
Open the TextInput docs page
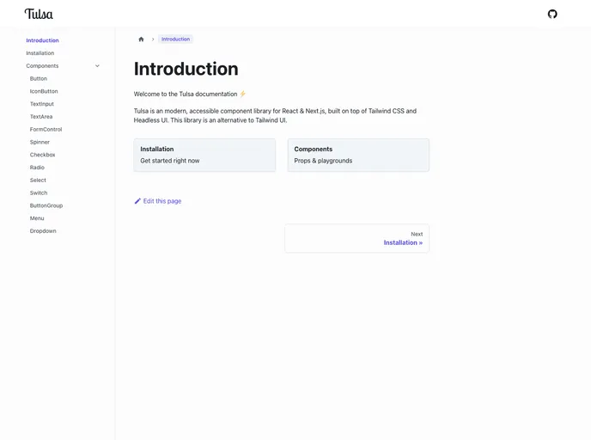click(42, 104)
